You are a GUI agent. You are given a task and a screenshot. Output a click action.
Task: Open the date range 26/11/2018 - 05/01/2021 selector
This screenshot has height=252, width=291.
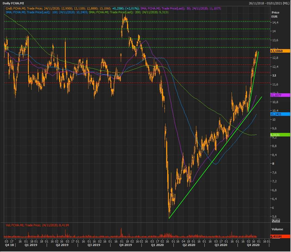tap(269, 3)
